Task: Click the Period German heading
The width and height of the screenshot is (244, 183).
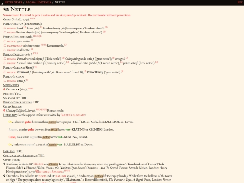Action: coord(14,68)
